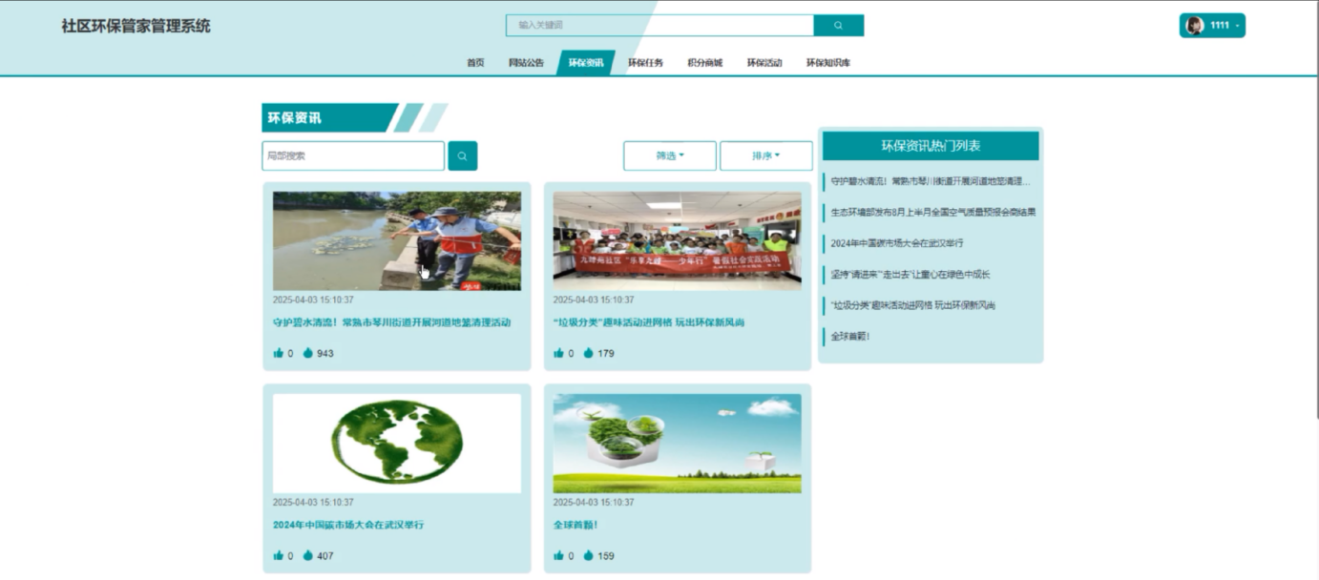
Task: Click the 输入关键词 search field
Action: [659, 26]
